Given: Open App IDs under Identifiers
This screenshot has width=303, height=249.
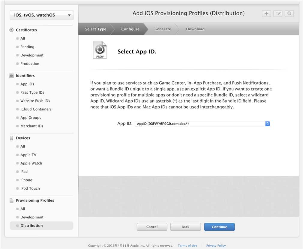Looking at the screenshot, I should 27,84.
